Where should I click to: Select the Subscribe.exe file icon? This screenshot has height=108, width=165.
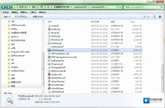pyautogui.click(x=49, y=81)
